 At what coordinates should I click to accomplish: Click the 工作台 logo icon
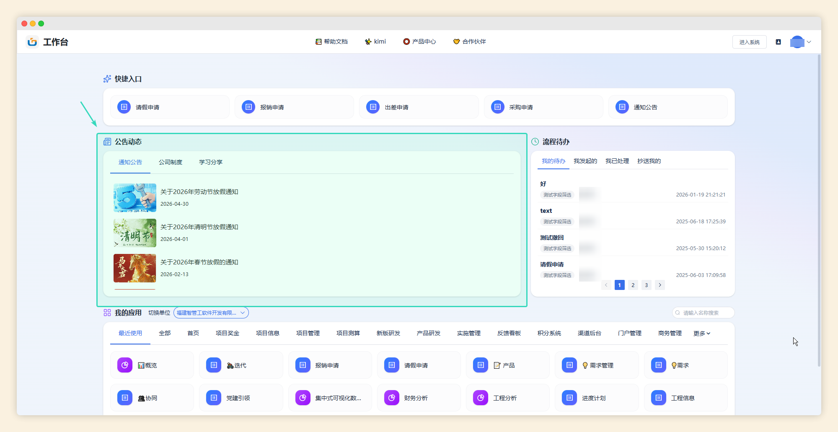[32, 42]
